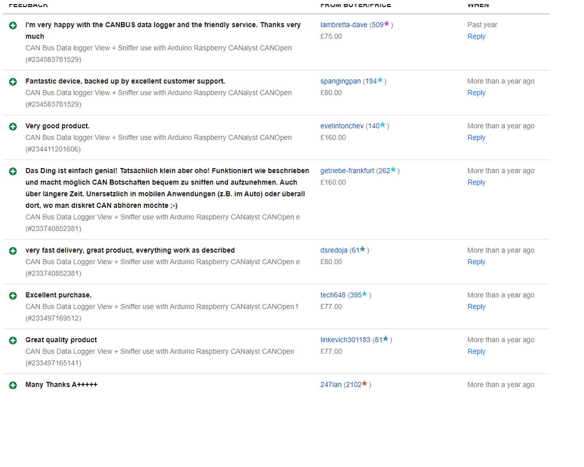The image size is (584, 467).
Task: Click blue star next to linkevich301183 score
Action: point(386,339)
